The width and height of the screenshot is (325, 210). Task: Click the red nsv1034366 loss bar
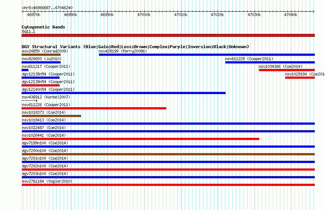[287, 70]
